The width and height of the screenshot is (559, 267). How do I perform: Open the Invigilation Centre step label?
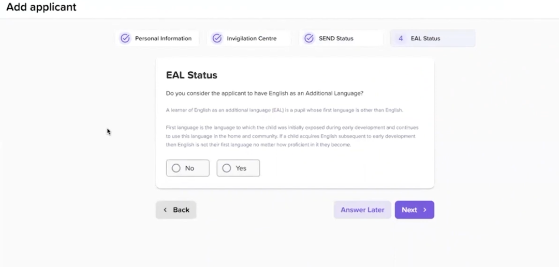coord(252,38)
